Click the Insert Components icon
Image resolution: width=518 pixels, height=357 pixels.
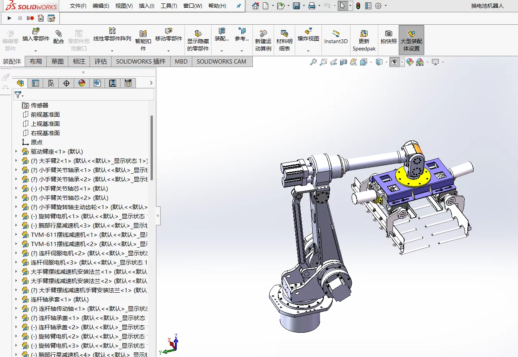(x=36, y=31)
